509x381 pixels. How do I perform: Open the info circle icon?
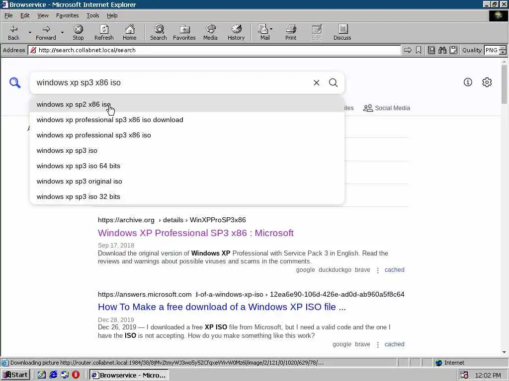click(468, 82)
